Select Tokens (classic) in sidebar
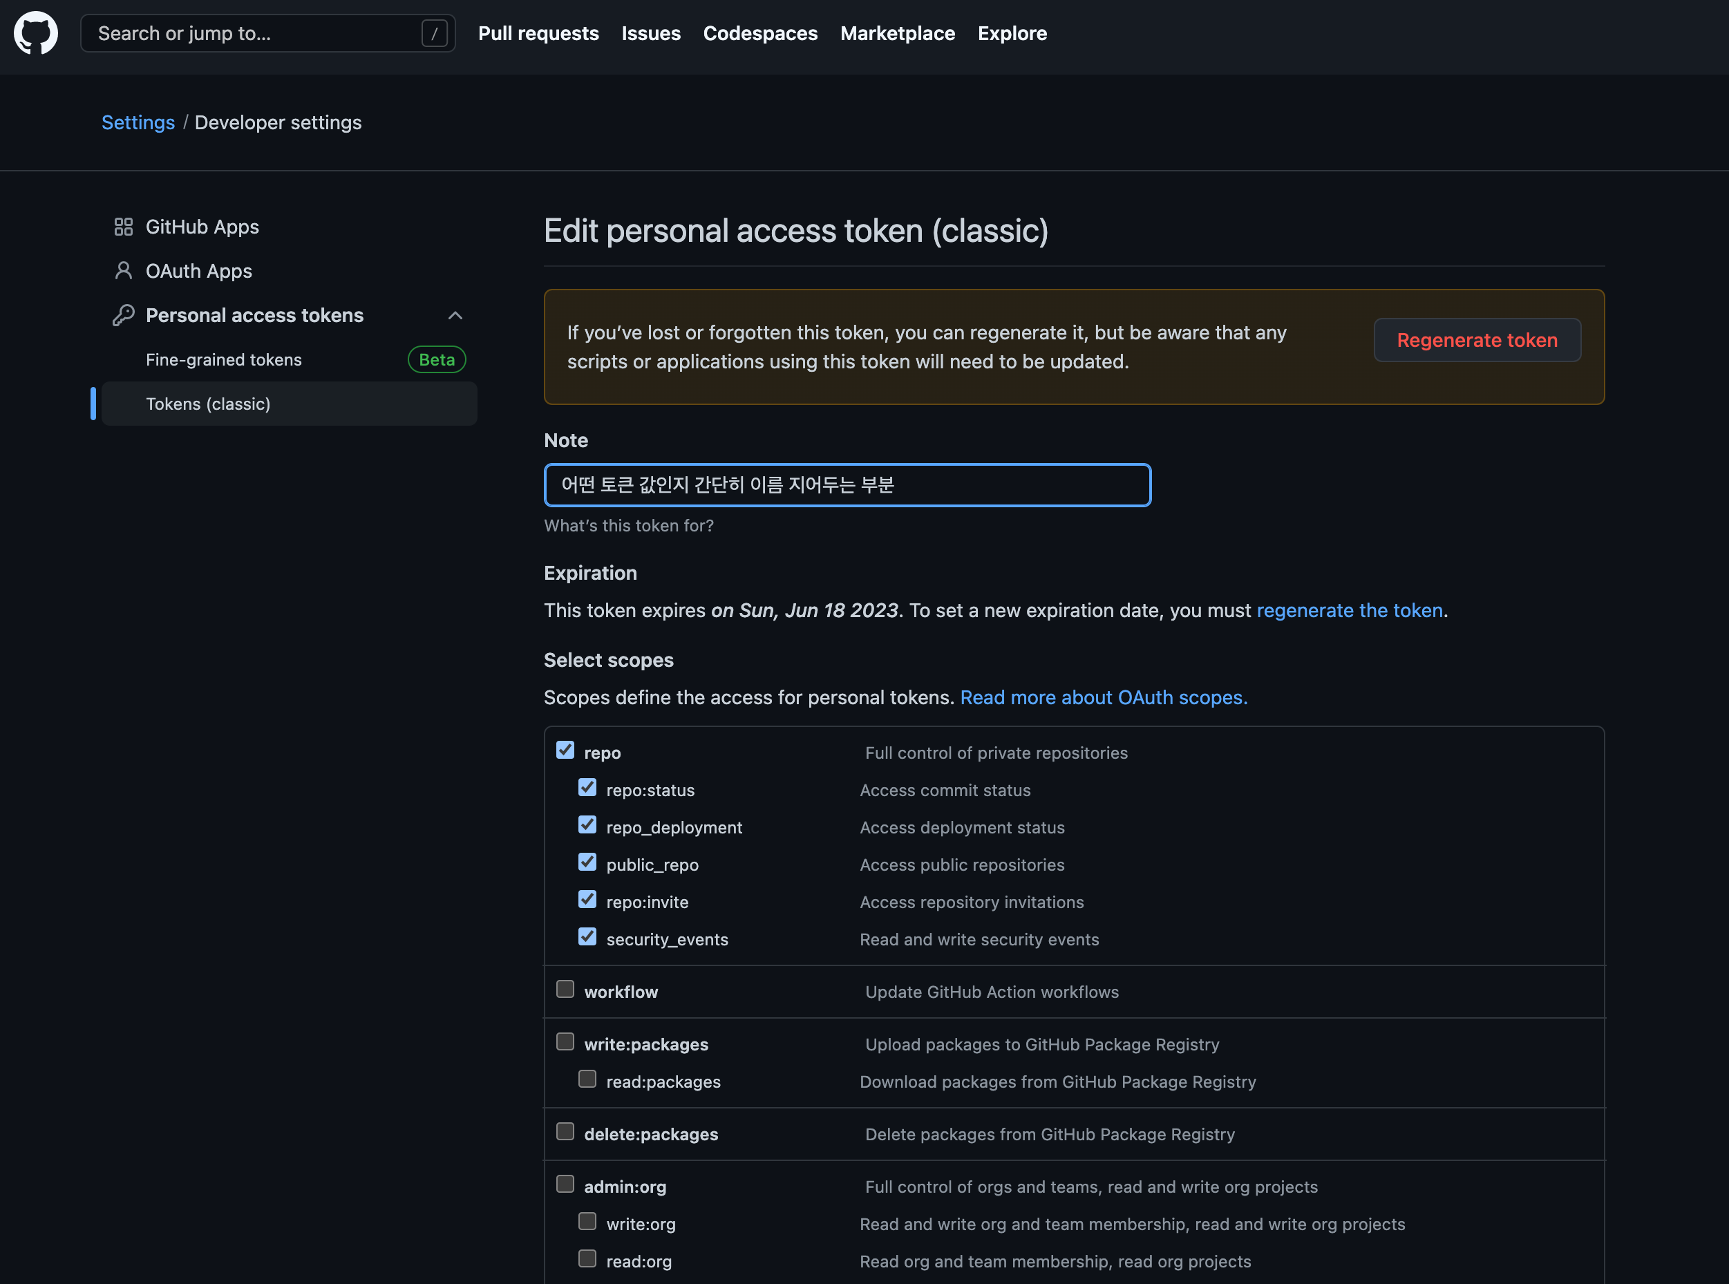1729x1284 pixels. (208, 404)
